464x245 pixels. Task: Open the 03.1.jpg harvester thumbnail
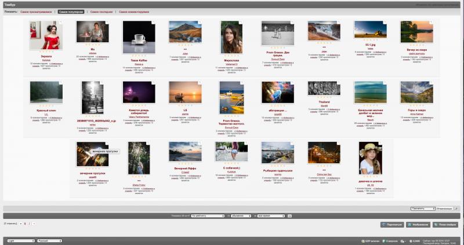tap(370, 30)
